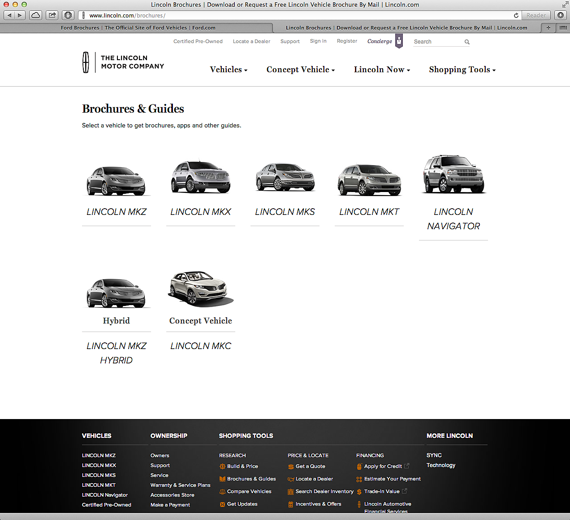Image resolution: width=570 pixels, height=520 pixels.
Task: Select the Lincoln Brochures tab
Action: point(406,28)
